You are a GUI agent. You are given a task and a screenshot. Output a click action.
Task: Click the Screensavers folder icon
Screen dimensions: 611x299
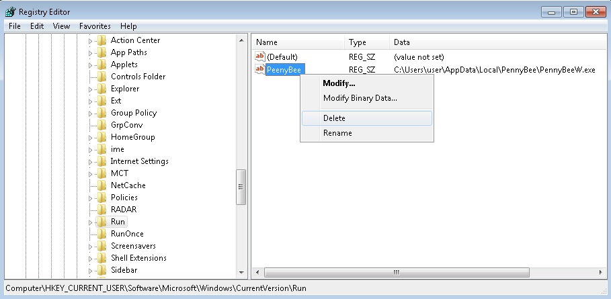point(101,246)
